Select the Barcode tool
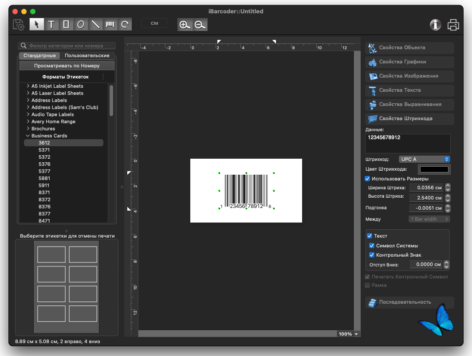This screenshot has height=356, width=472. click(x=110, y=24)
